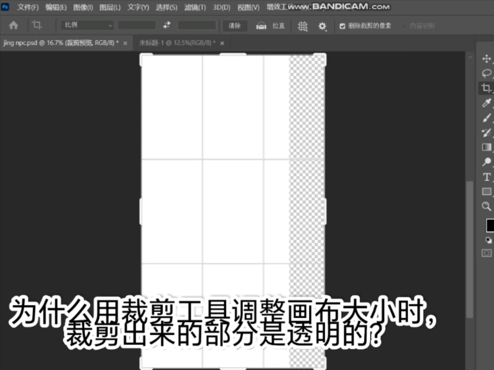
Task: Select the Horizontal Type tool
Action: coord(486,177)
